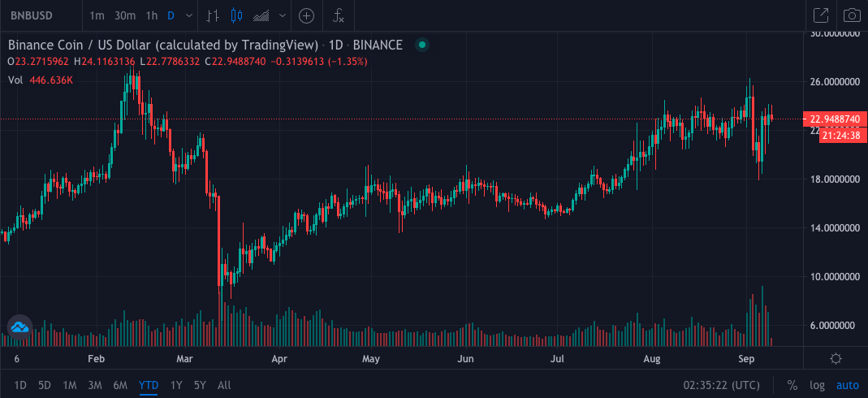Toggle the auto scale button

point(848,385)
